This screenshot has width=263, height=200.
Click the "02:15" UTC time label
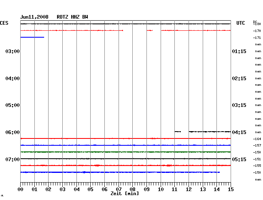(239, 79)
